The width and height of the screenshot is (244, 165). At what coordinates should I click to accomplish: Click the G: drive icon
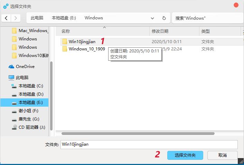click(x=14, y=120)
